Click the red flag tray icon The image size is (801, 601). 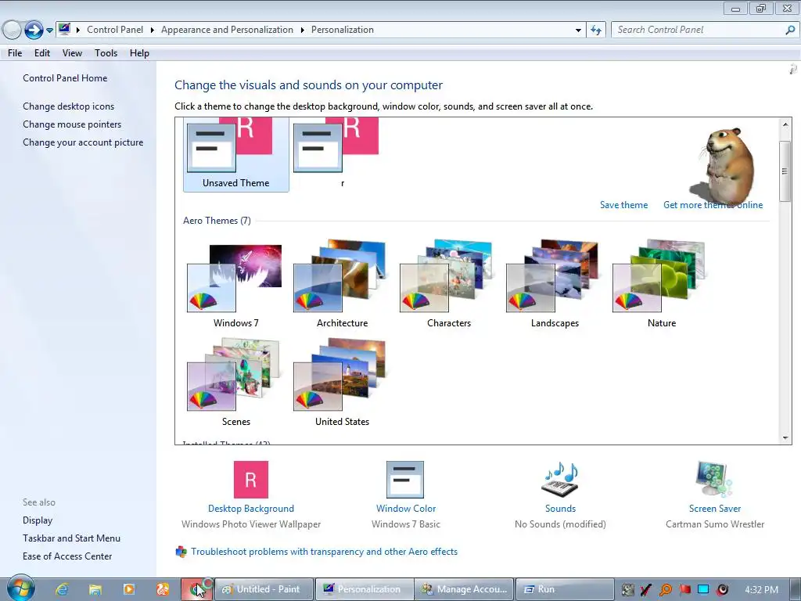(684, 590)
